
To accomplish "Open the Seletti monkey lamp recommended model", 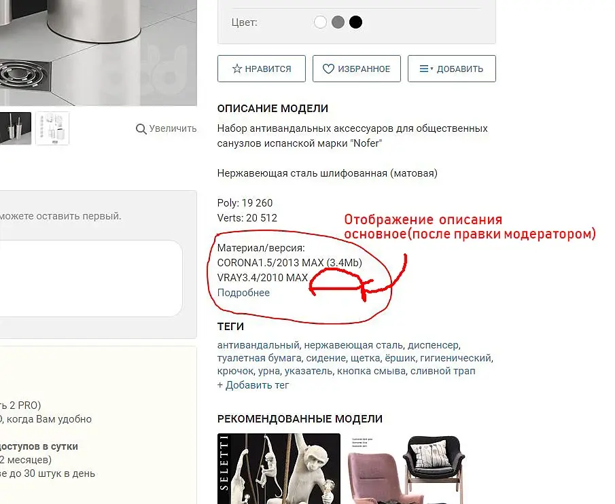I will coord(279,469).
